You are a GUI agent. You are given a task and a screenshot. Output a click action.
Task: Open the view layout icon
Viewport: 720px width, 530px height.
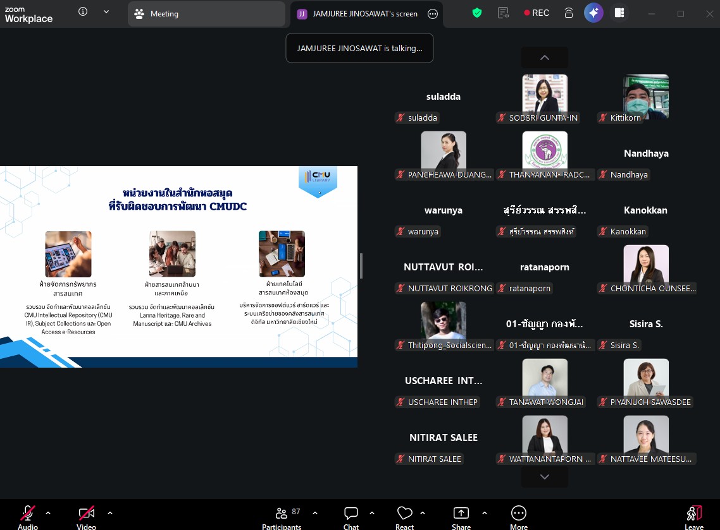click(x=619, y=13)
